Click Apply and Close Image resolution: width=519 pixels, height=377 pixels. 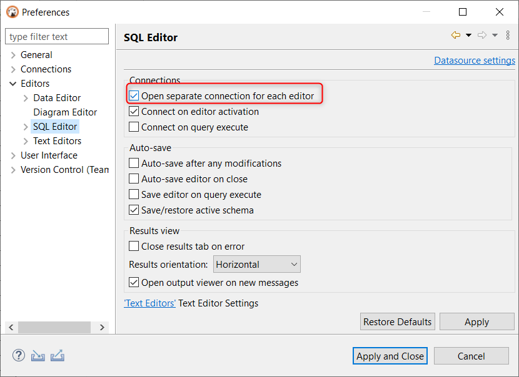coord(390,356)
